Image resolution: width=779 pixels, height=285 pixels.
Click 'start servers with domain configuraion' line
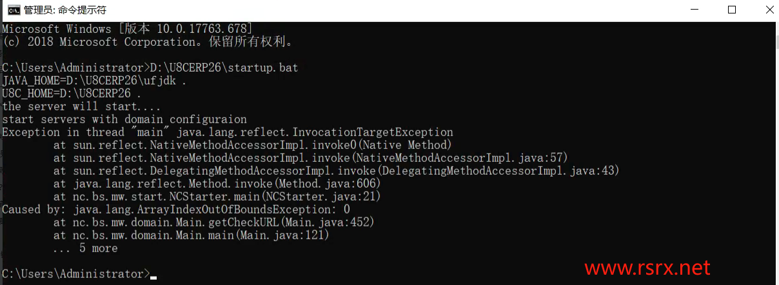point(124,119)
